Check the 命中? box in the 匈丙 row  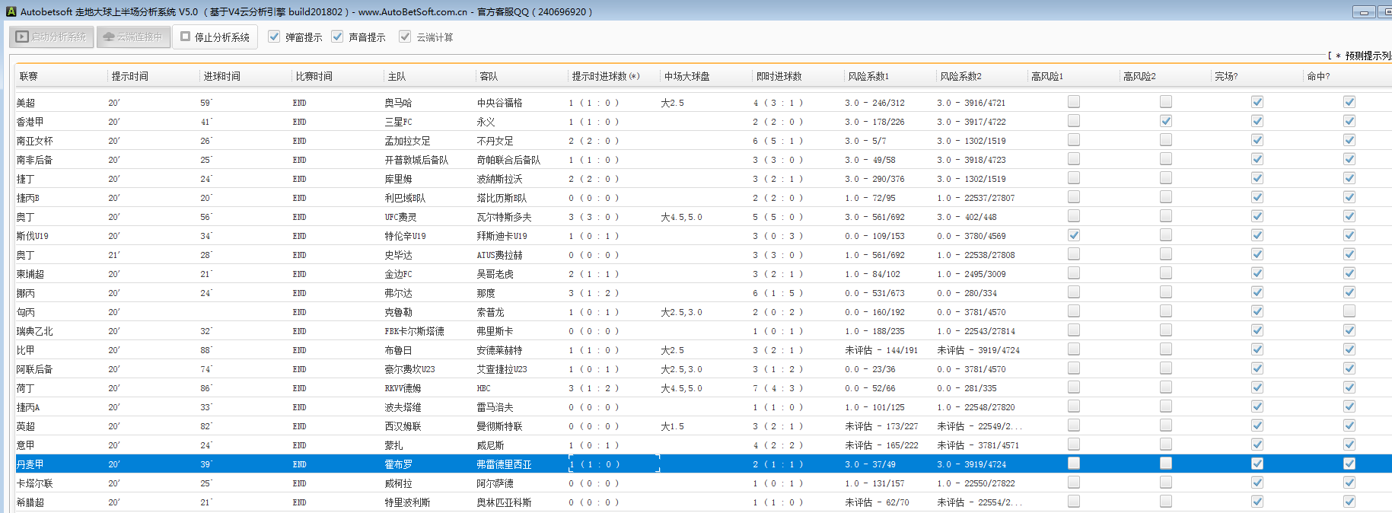coord(1349,311)
